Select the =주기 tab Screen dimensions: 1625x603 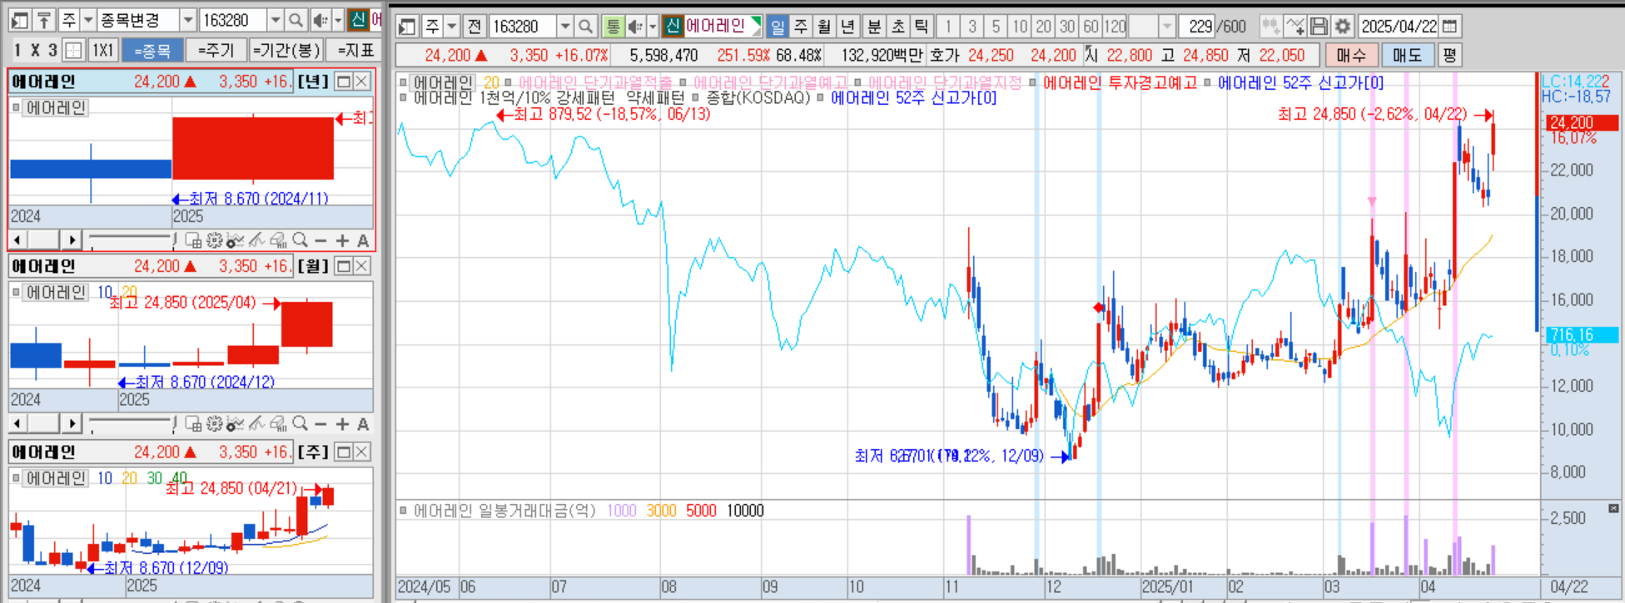[216, 51]
